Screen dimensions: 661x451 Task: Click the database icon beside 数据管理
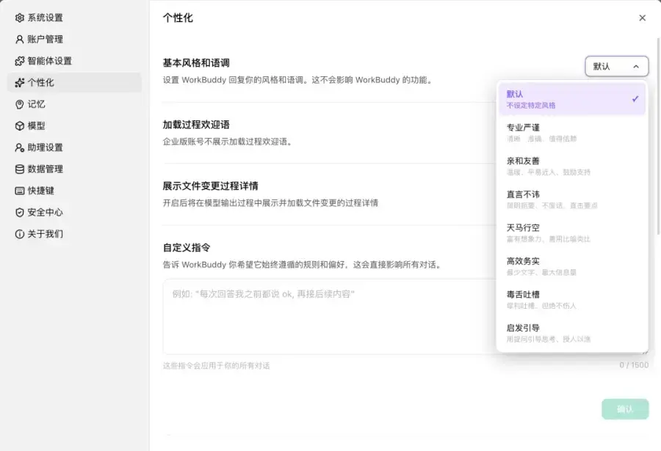19,169
